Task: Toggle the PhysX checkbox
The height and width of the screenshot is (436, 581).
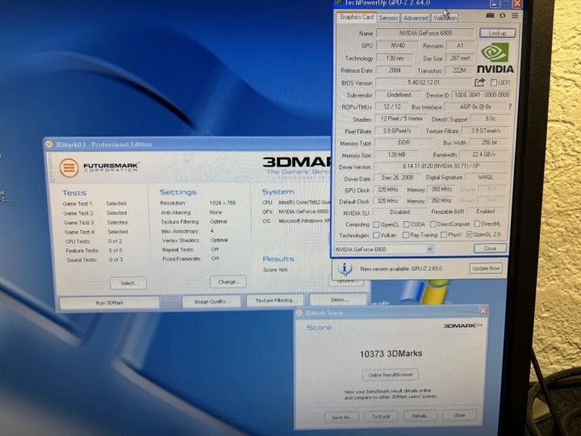Action: [444, 235]
